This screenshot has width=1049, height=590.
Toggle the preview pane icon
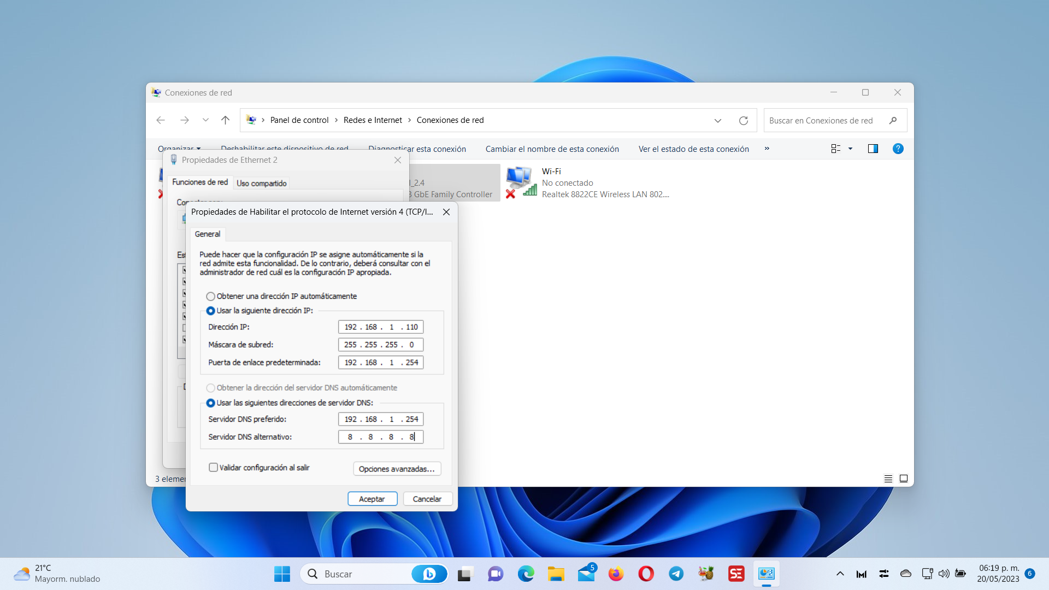pyautogui.click(x=873, y=149)
